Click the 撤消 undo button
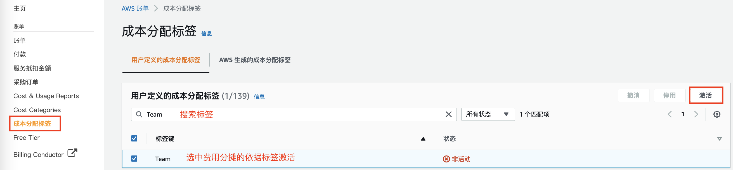The width and height of the screenshot is (733, 170). [x=633, y=95]
